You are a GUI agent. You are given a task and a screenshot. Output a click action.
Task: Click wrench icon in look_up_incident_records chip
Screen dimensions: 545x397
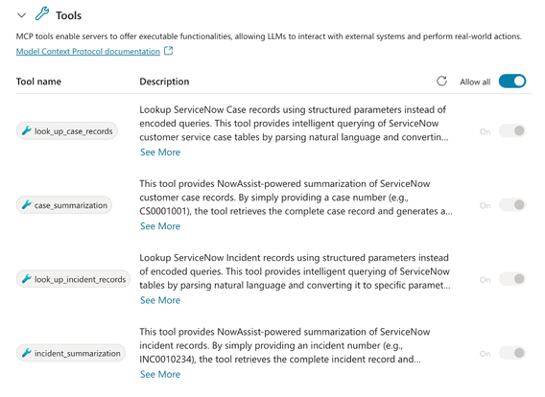[x=27, y=278]
